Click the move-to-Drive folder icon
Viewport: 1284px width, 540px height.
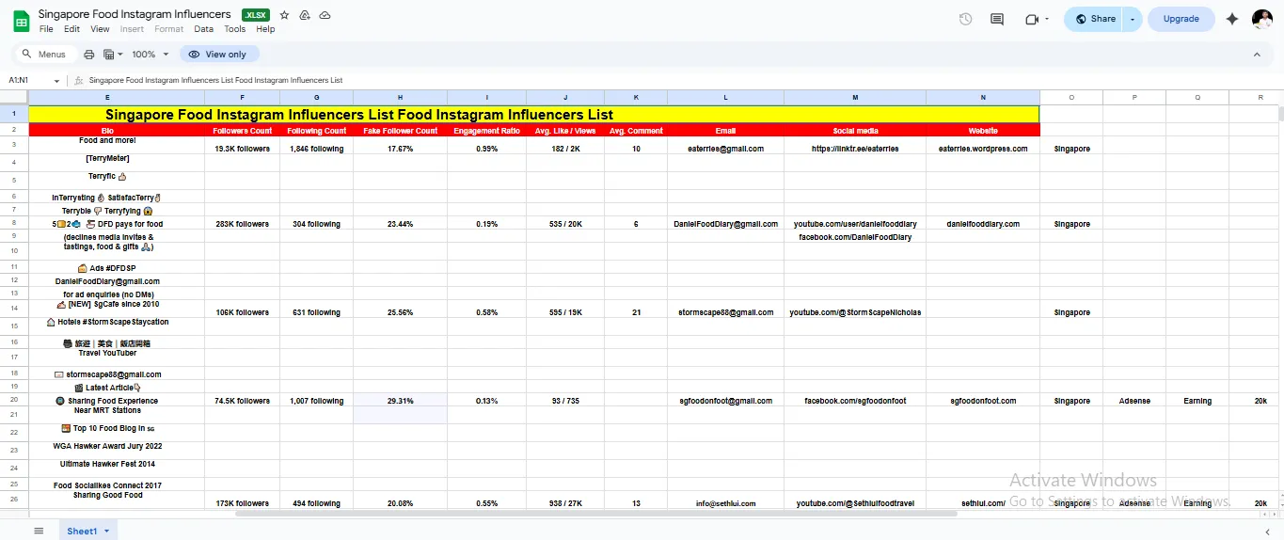(x=305, y=15)
